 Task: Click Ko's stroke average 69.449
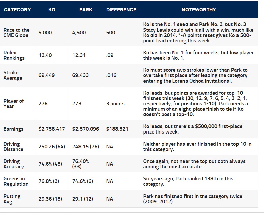tap(47, 75)
